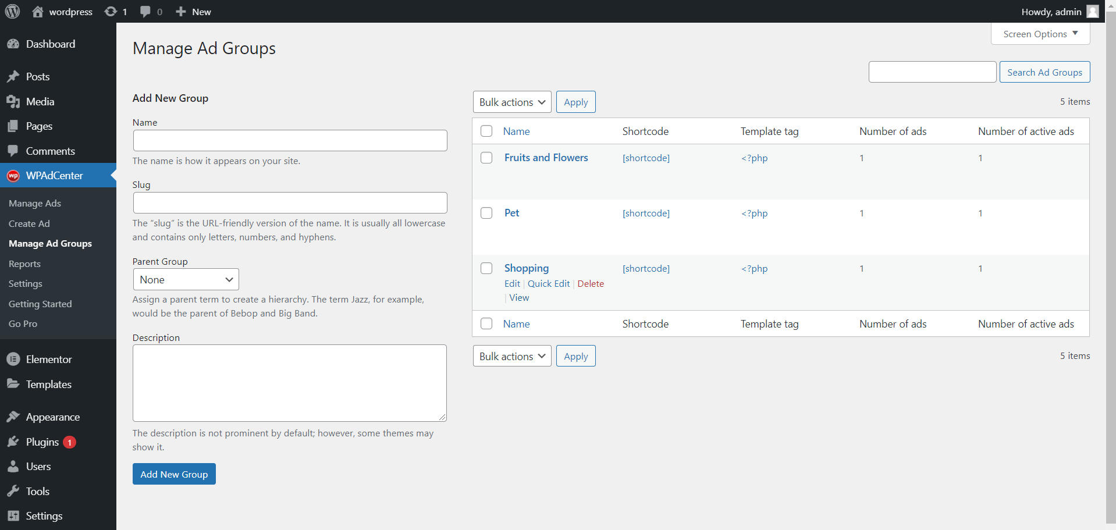Click the Elementor sidebar icon
This screenshot has height=530, width=1116.
(13, 359)
